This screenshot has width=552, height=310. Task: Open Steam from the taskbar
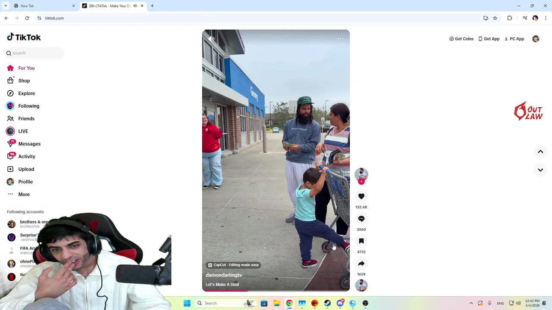tap(327, 303)
